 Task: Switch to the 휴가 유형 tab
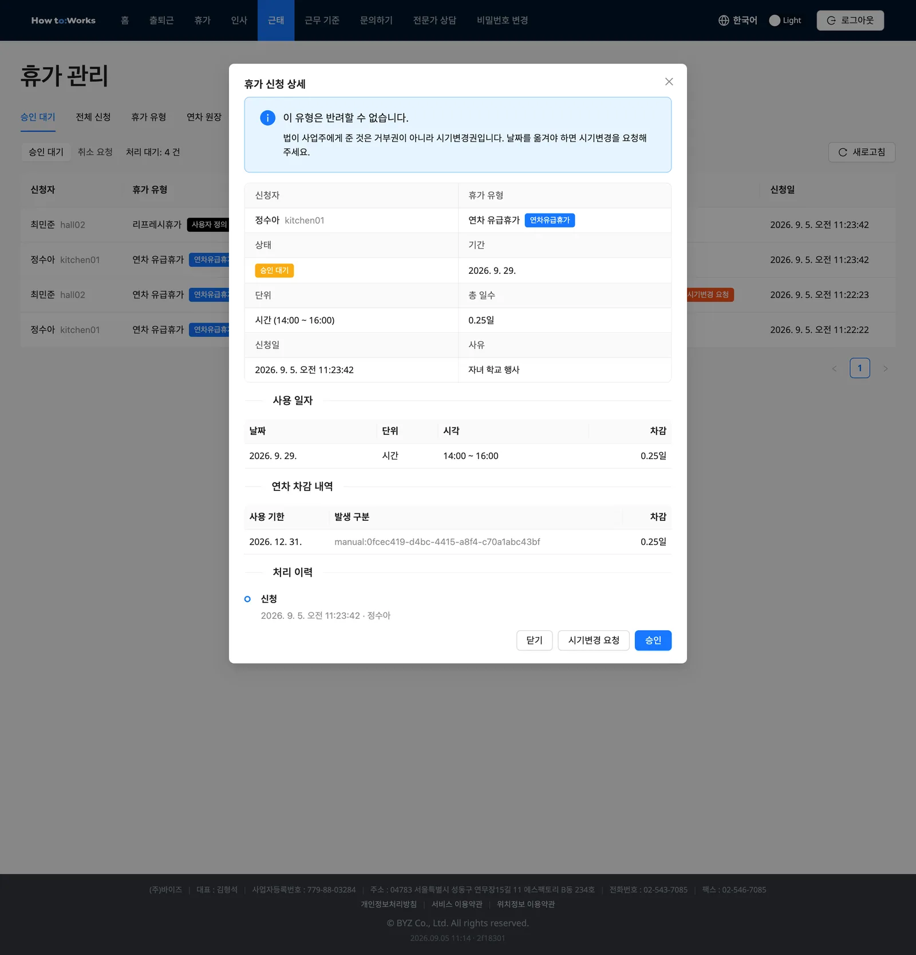coord(148,117)
